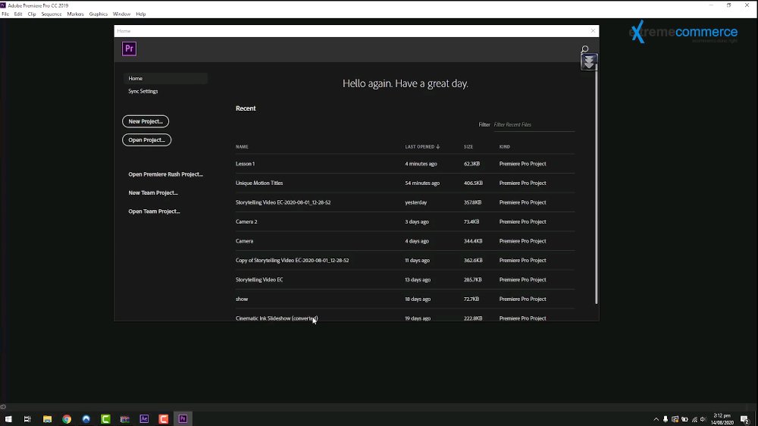758x426 pixels.
Task: Sort recent files by Name column
Action: tap(242, 146)
